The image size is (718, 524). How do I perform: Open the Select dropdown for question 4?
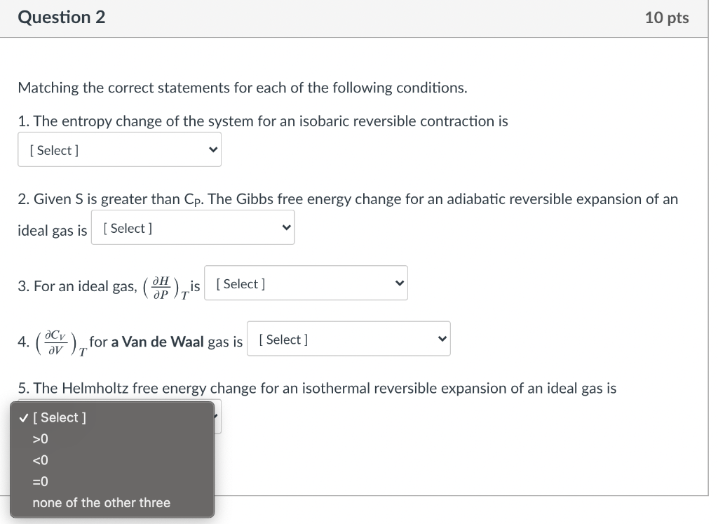click(x=348, y=338)
